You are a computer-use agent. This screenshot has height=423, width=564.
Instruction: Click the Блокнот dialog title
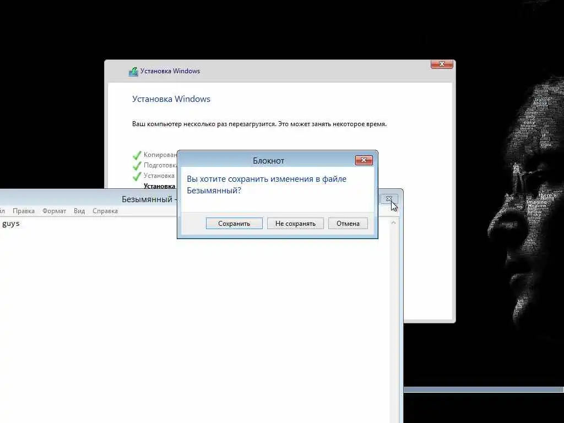[268, 161]
